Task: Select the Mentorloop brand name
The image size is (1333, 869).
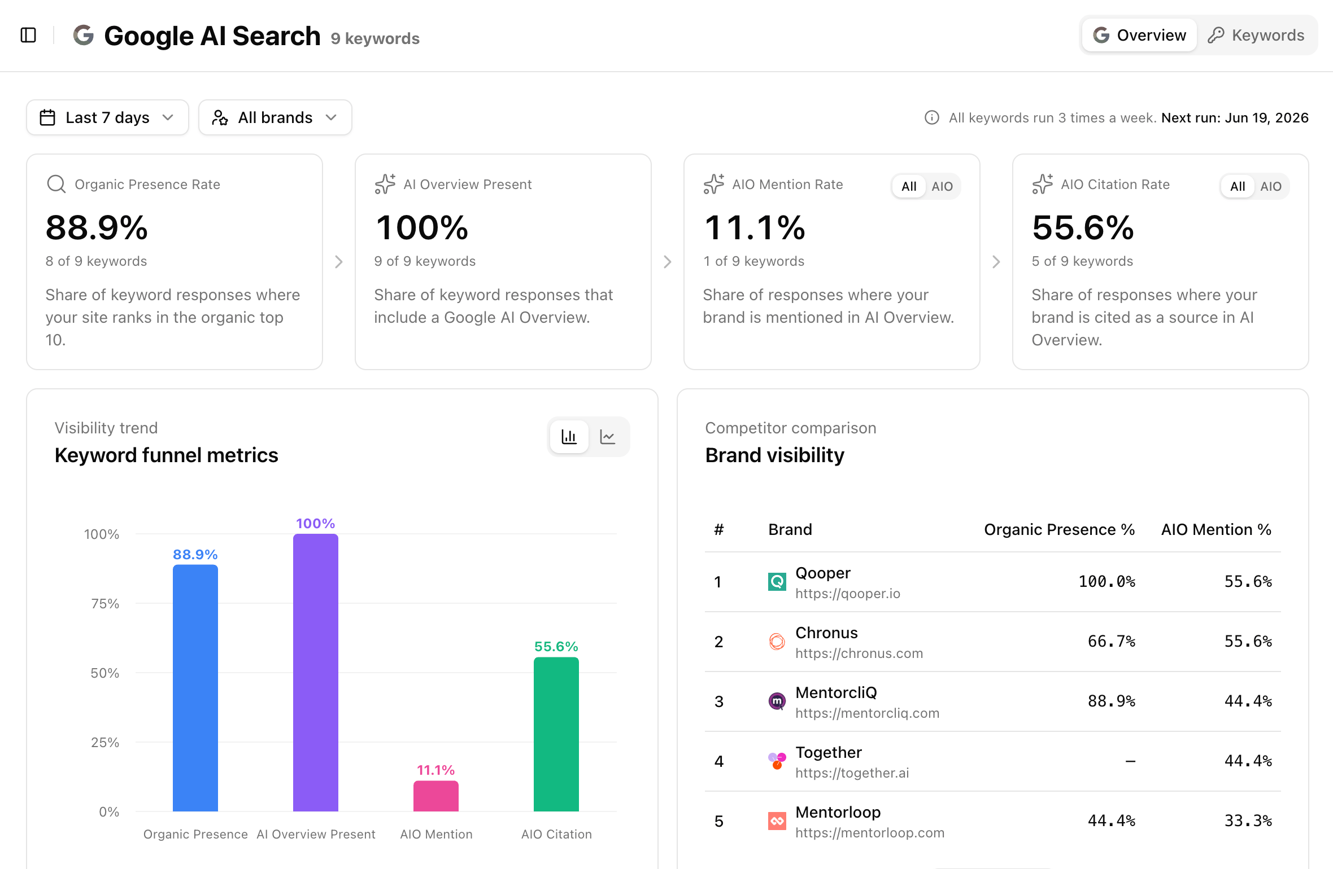Action: point(838,812)
